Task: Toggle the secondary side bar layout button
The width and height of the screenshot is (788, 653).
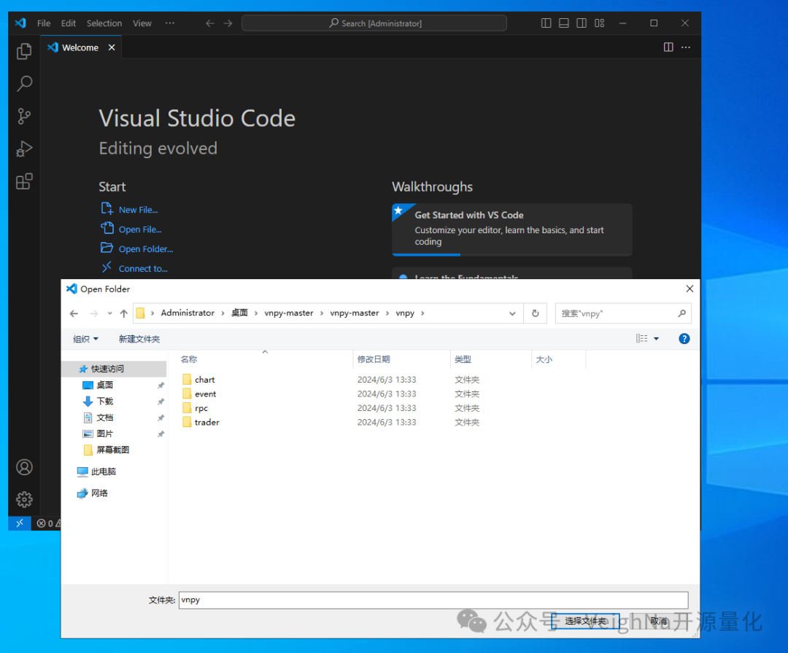Action: tap(582, 23)
